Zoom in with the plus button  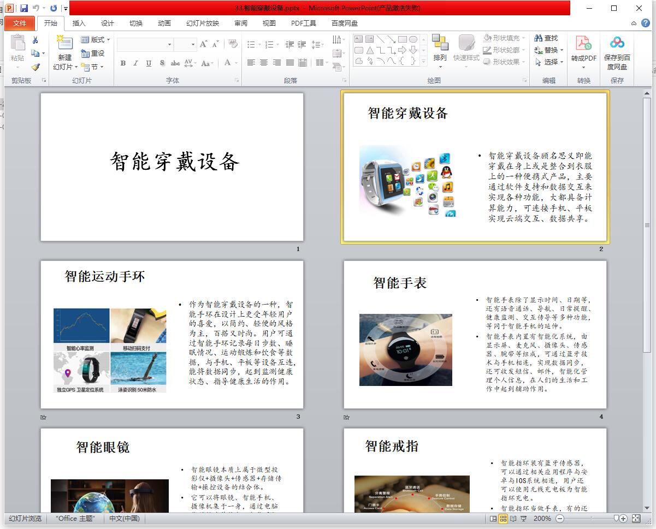623,519
